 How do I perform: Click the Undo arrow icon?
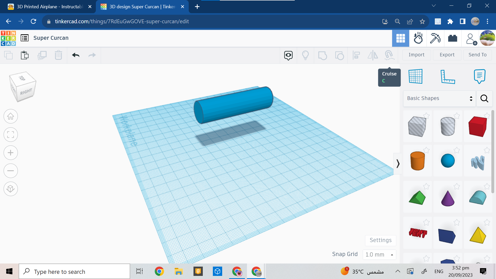[75, 55]
